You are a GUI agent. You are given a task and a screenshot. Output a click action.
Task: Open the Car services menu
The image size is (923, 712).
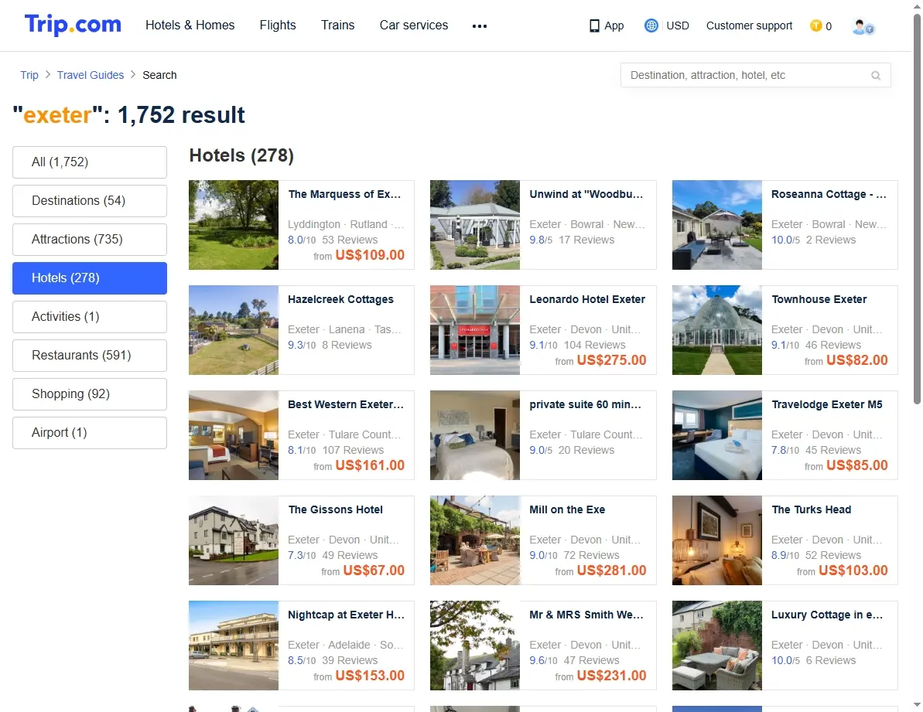click(x=413, y=26)
